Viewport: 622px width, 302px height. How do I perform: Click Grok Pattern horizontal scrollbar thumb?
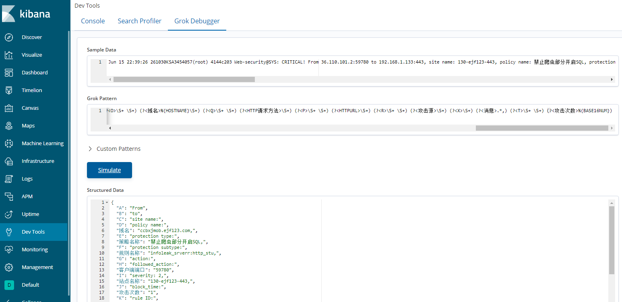click(x=542, y=128)
